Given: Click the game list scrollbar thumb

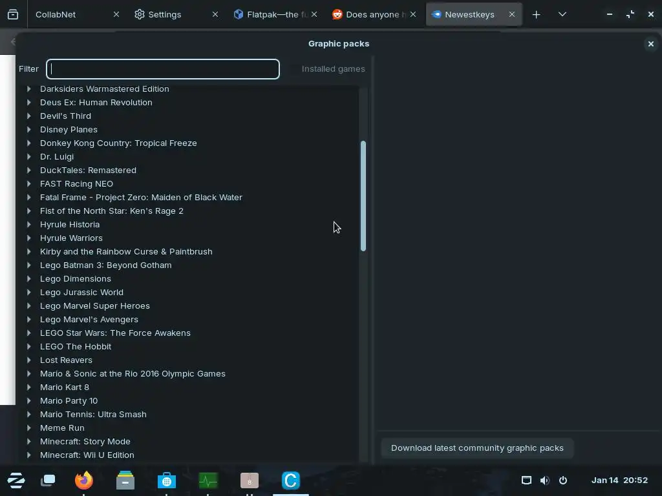Looking at the screenshot, I should pos(363,196).
